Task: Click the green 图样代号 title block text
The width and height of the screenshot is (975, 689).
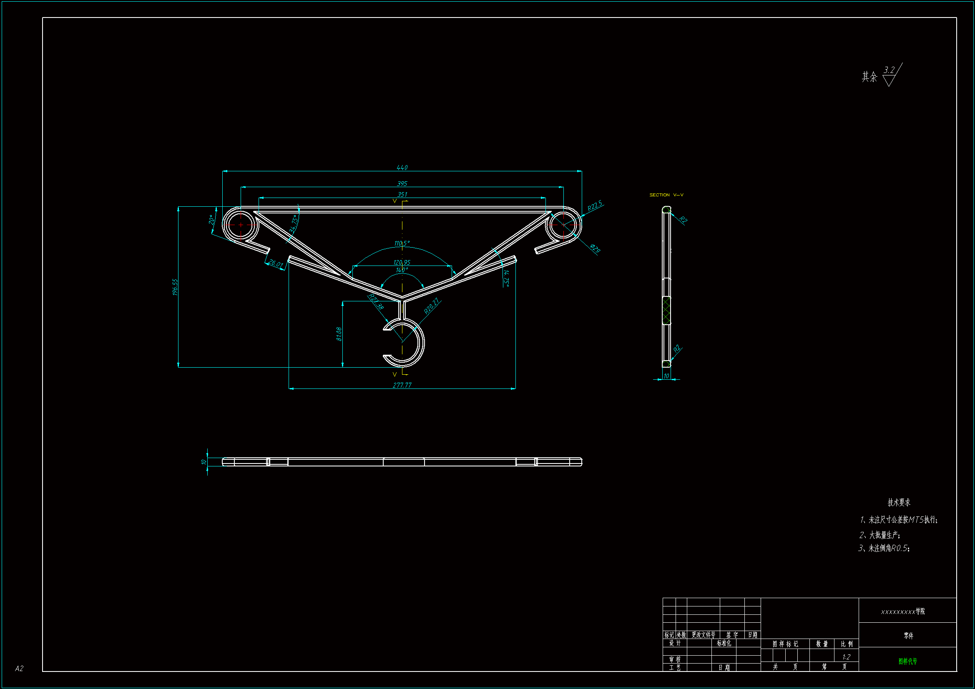Action: point(907,661)
